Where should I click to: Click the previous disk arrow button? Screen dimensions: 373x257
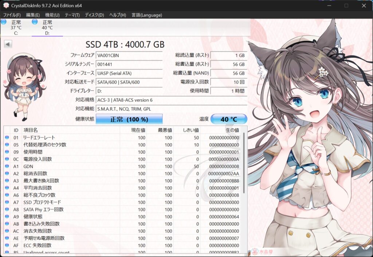click(8, 44)
